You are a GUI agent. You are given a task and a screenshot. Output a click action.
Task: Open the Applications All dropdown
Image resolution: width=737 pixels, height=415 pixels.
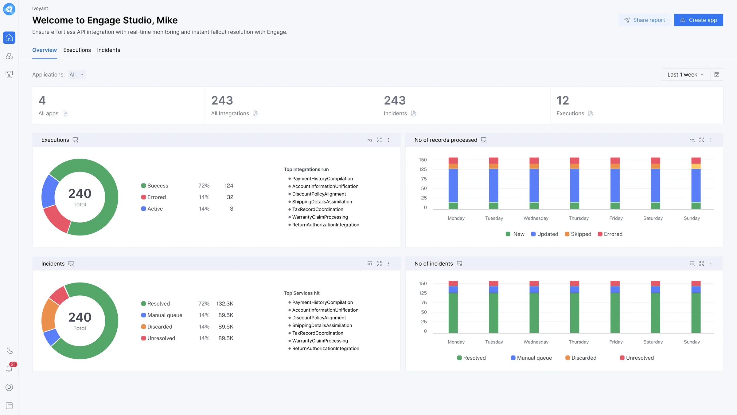pos(76,75)
